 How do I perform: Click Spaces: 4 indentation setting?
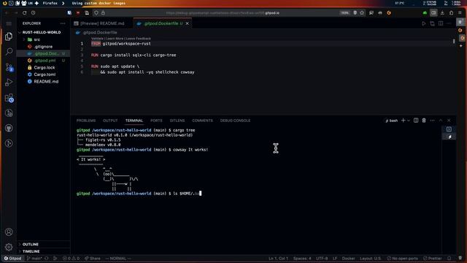coord(302,258)
